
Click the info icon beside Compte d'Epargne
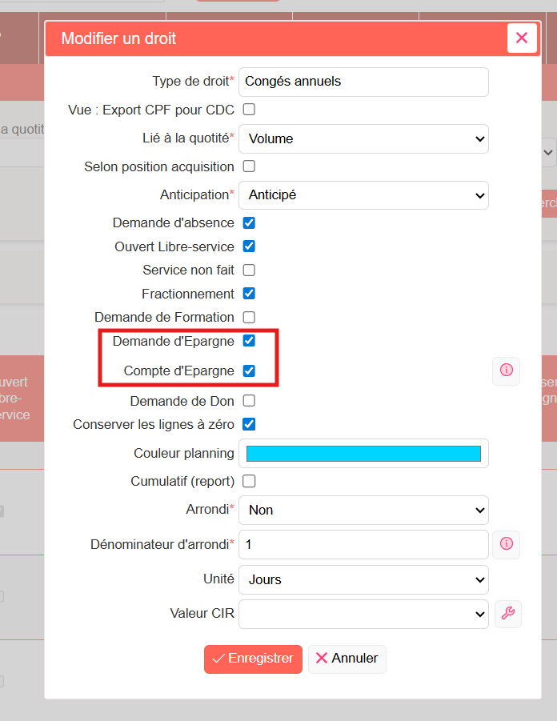506,371
